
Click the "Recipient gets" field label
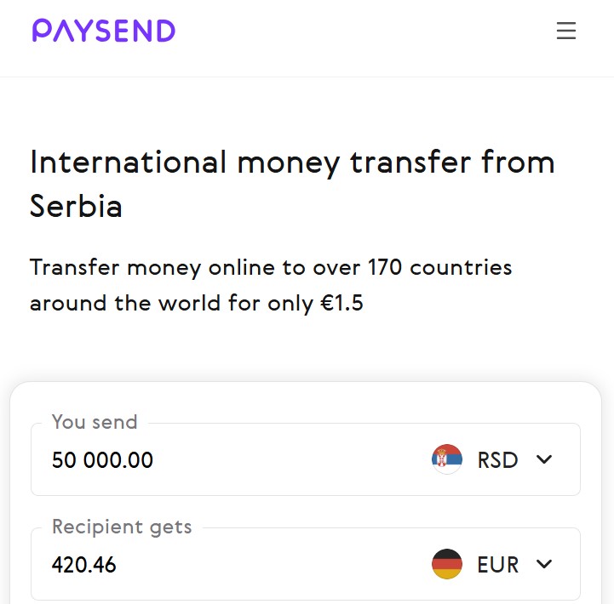point(122,527)
